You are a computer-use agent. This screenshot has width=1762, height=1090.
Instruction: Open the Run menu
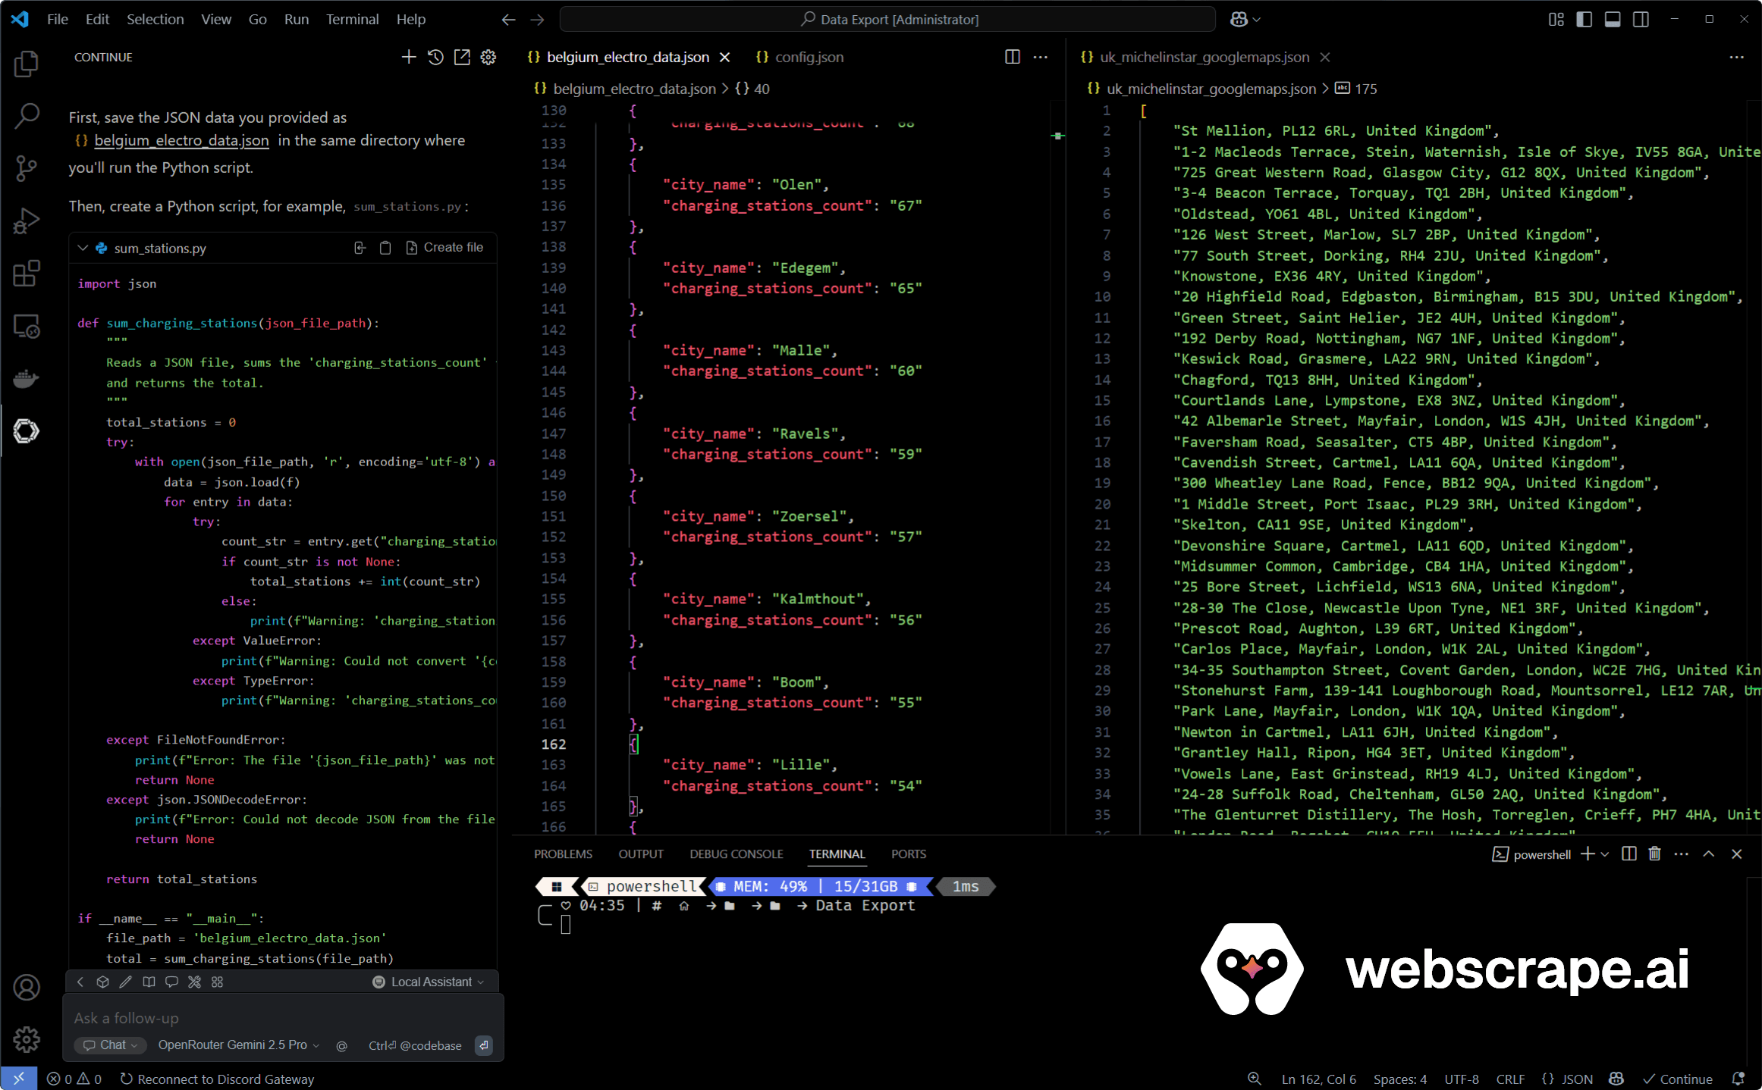[x=296, y=19]
